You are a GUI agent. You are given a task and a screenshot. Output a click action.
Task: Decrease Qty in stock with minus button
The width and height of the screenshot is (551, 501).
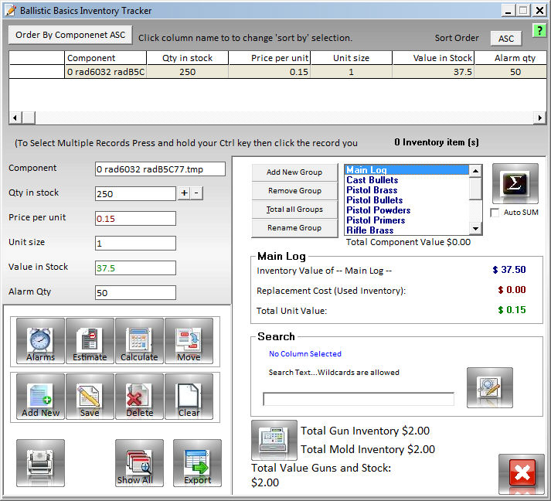(x=197, y=193)
